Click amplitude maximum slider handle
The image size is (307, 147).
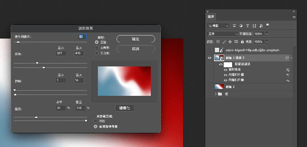pos(15,95)
